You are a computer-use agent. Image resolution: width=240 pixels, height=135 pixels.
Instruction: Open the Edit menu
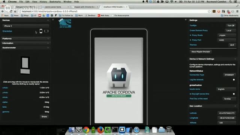pos(27,1)
